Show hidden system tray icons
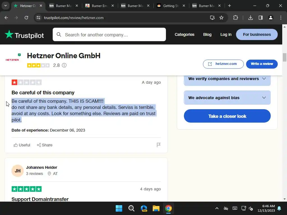The image size is (287, 215). (217, 208)
